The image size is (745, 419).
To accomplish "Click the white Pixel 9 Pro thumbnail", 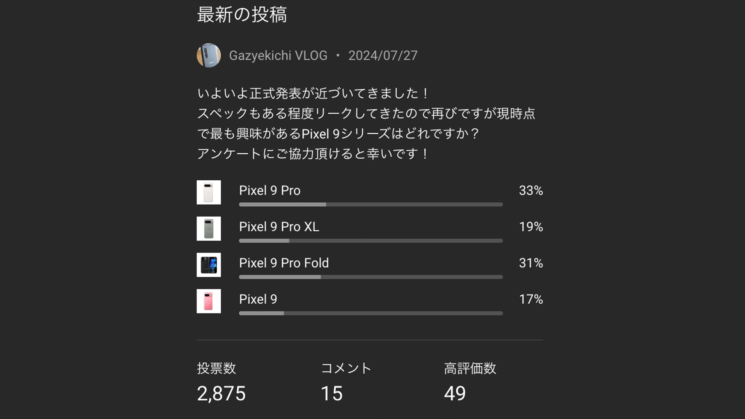I will coord(209,192).
